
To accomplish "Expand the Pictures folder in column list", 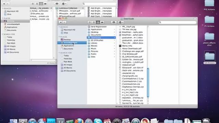I will coord(114,51).
